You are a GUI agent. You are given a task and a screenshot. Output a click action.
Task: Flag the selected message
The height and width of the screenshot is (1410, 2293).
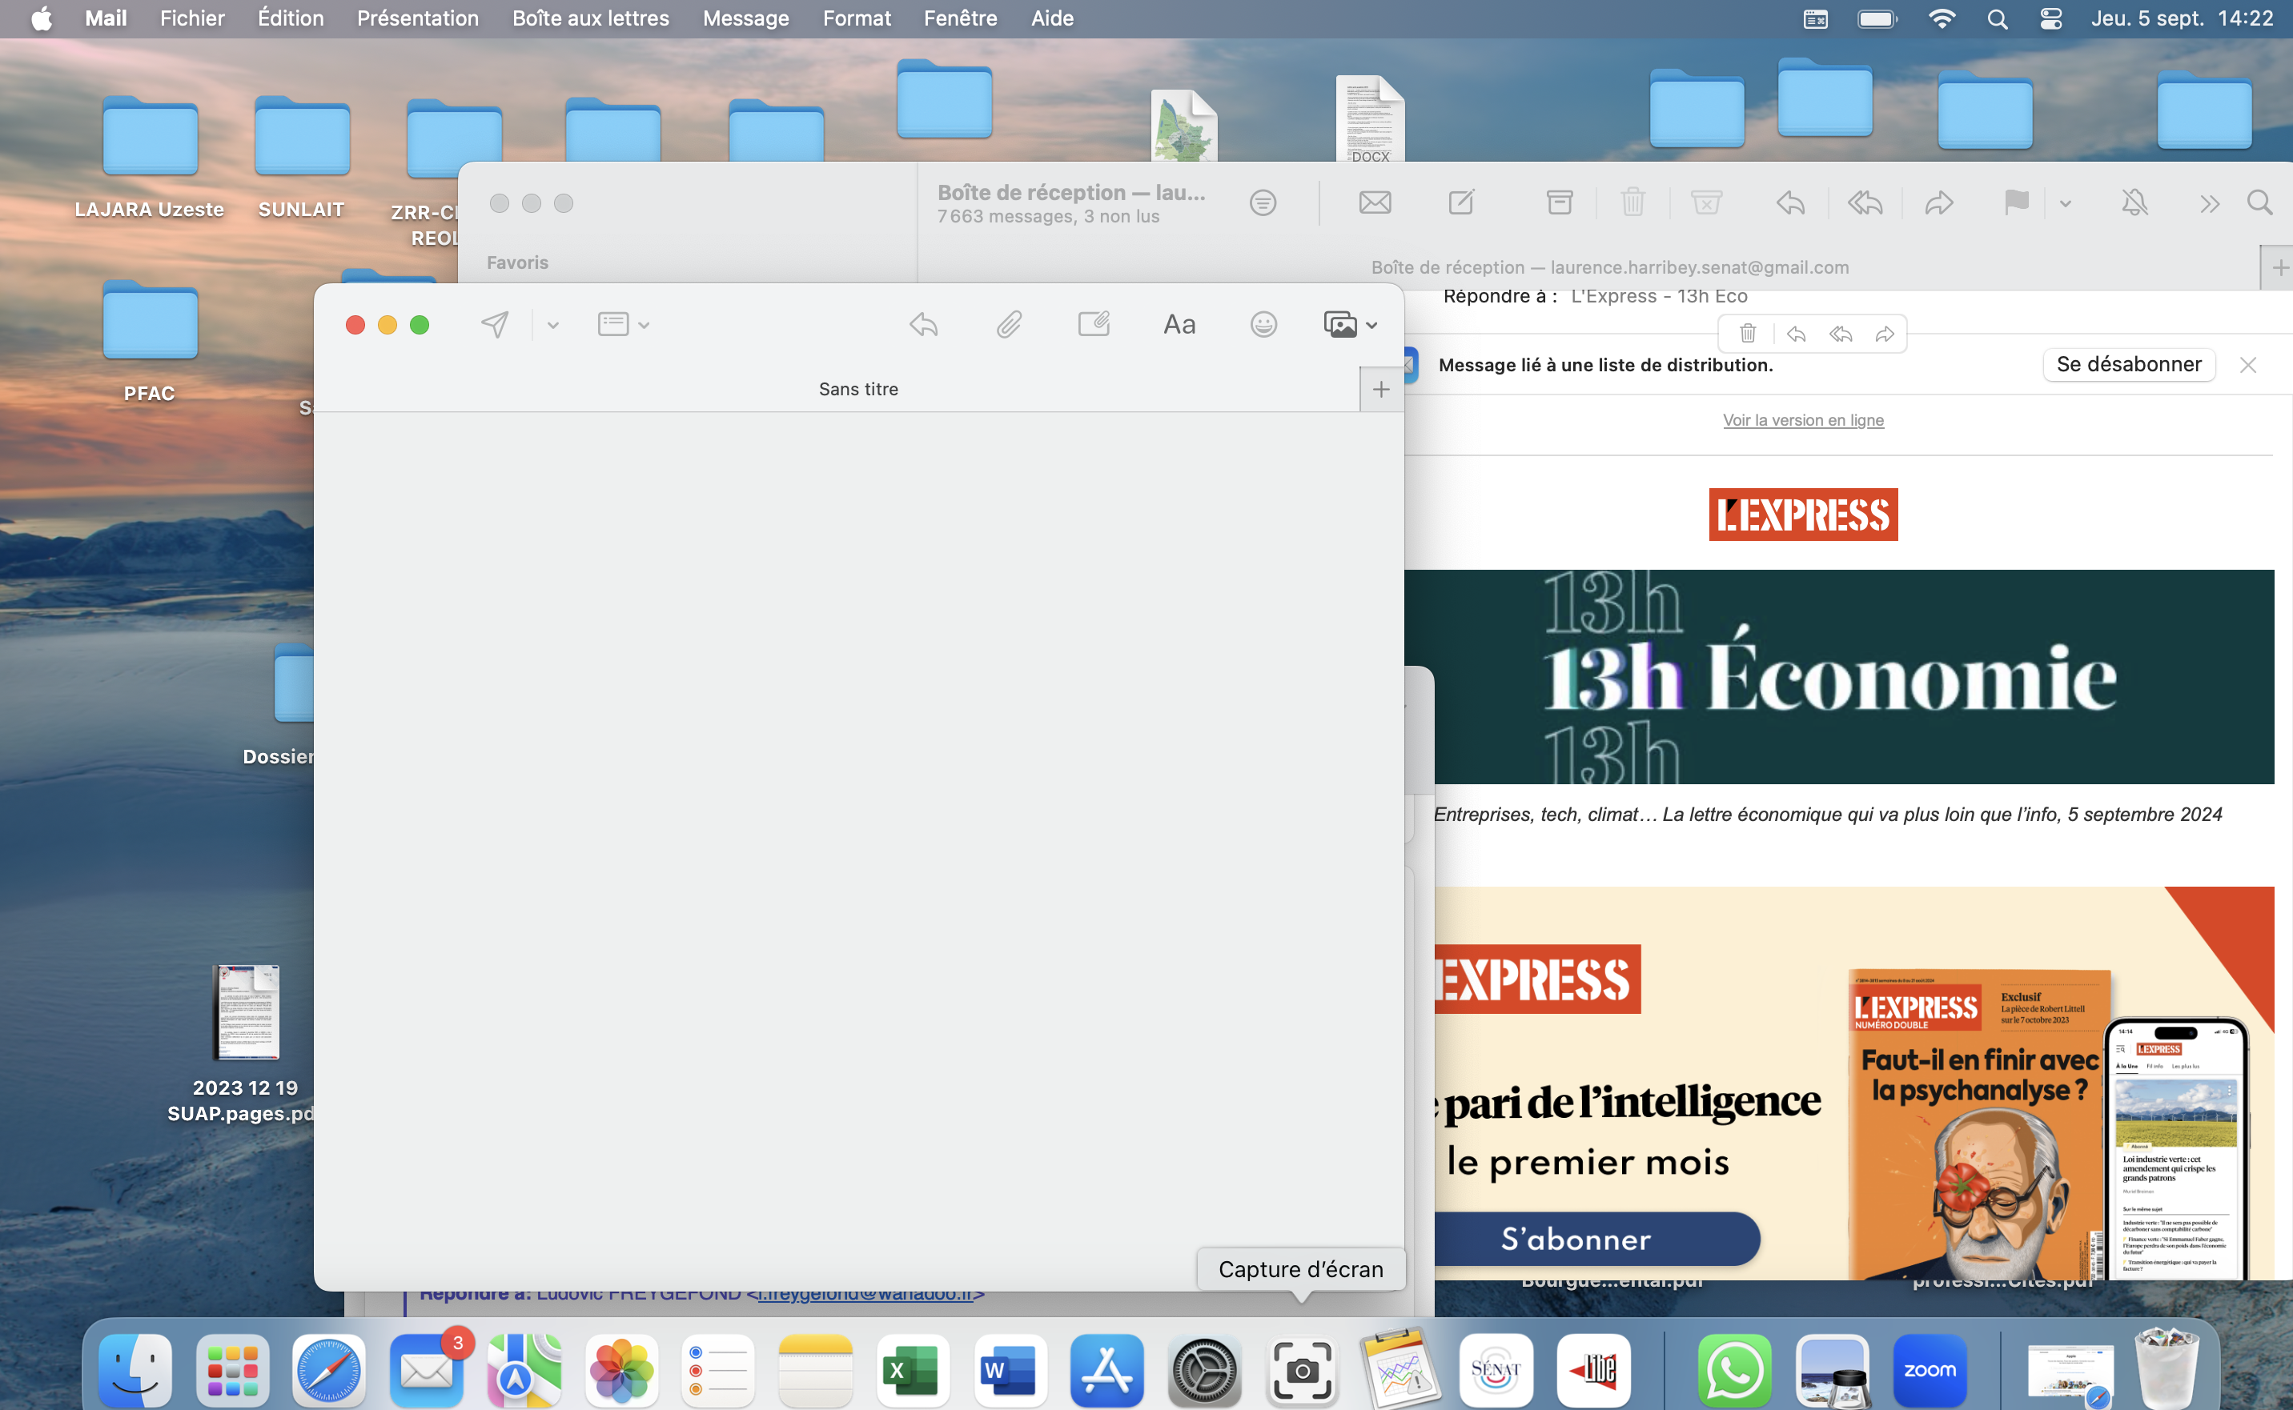click(2015, 202)
